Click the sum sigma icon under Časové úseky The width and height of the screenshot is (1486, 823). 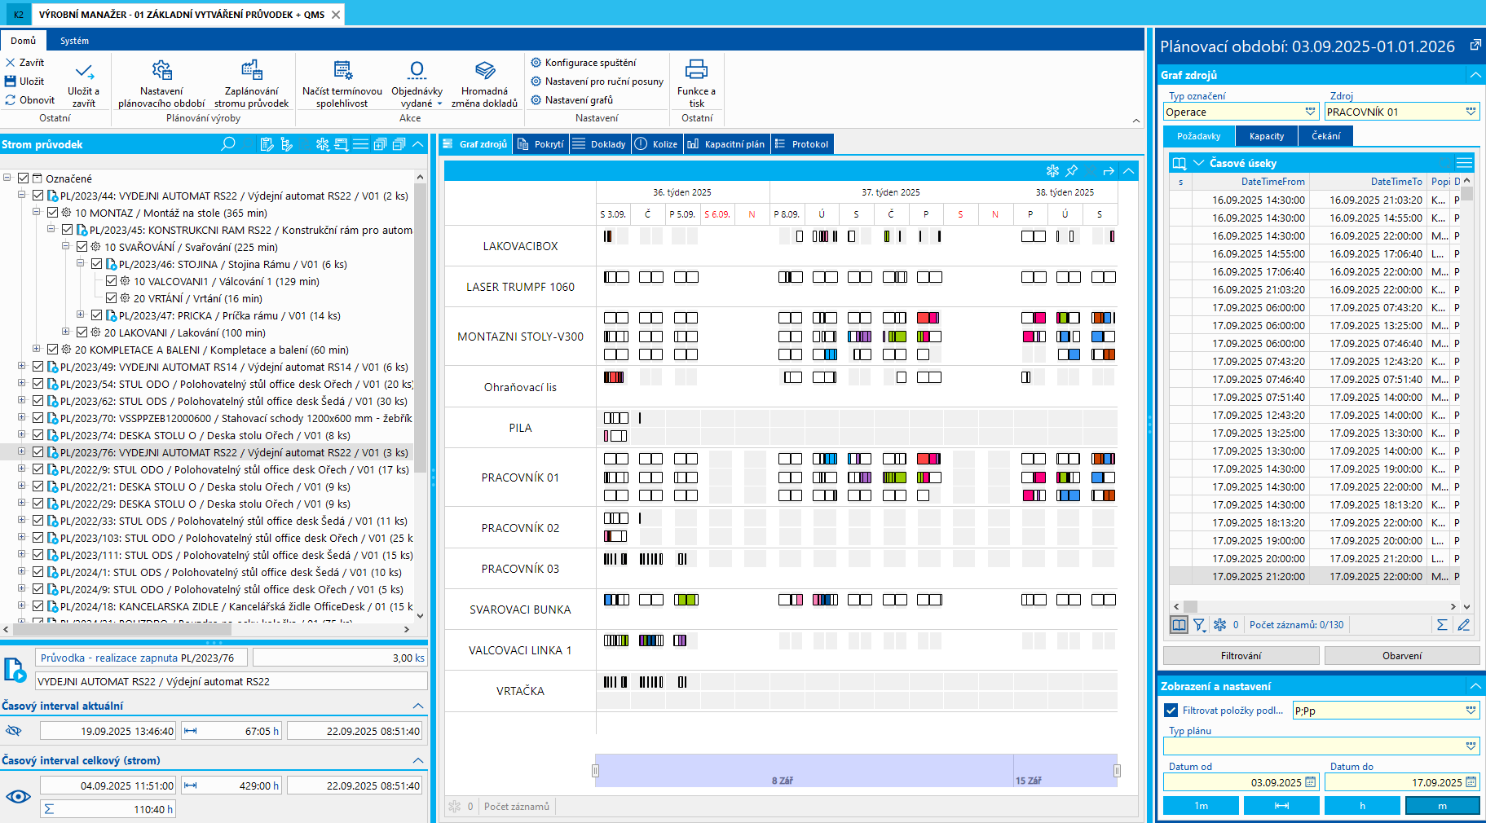point(1442,625)
